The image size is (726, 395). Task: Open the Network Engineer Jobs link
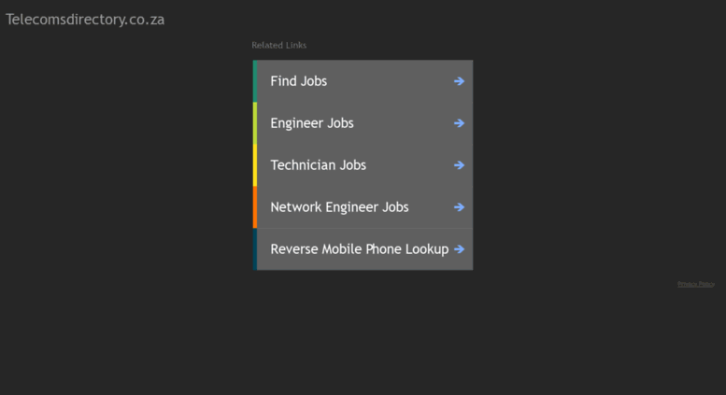[339, 207]
